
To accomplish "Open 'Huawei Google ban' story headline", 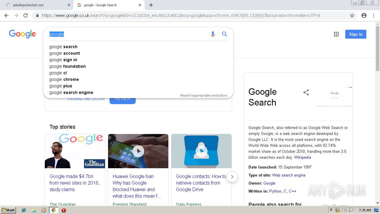I will [x=137, y=186].
